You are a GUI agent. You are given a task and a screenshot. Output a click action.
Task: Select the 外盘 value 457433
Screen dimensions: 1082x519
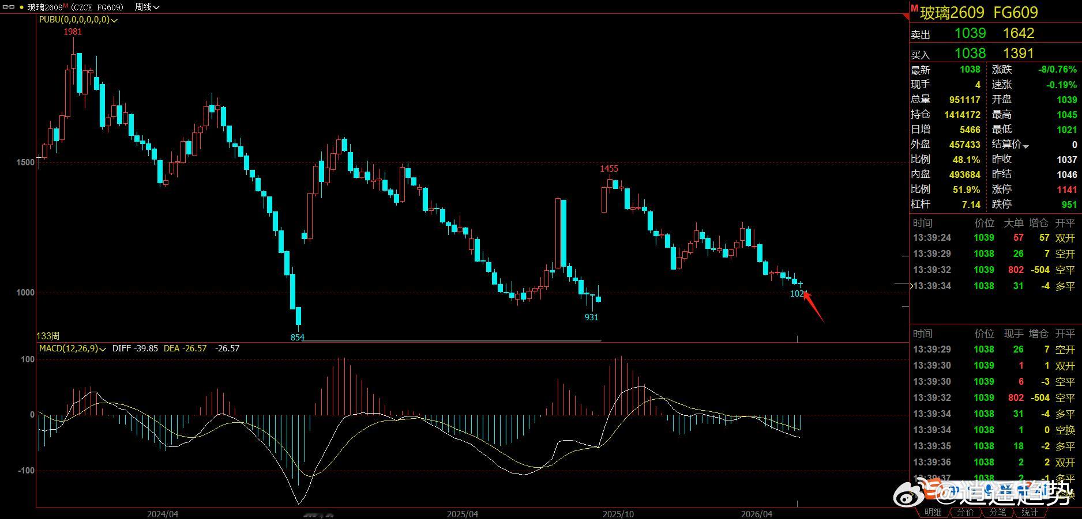click(964, 145)
